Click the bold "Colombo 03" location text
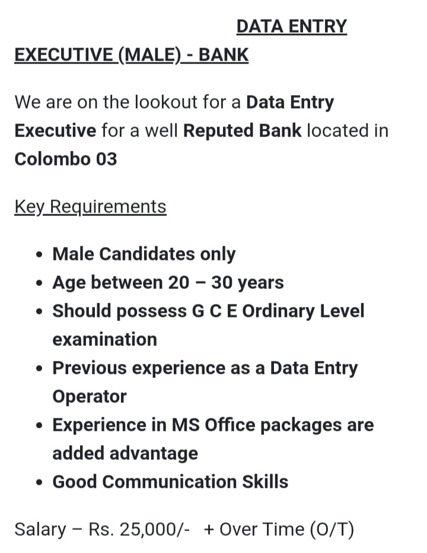Image resolution: width=427 pixels, height=553 pixels. [66, 159]
